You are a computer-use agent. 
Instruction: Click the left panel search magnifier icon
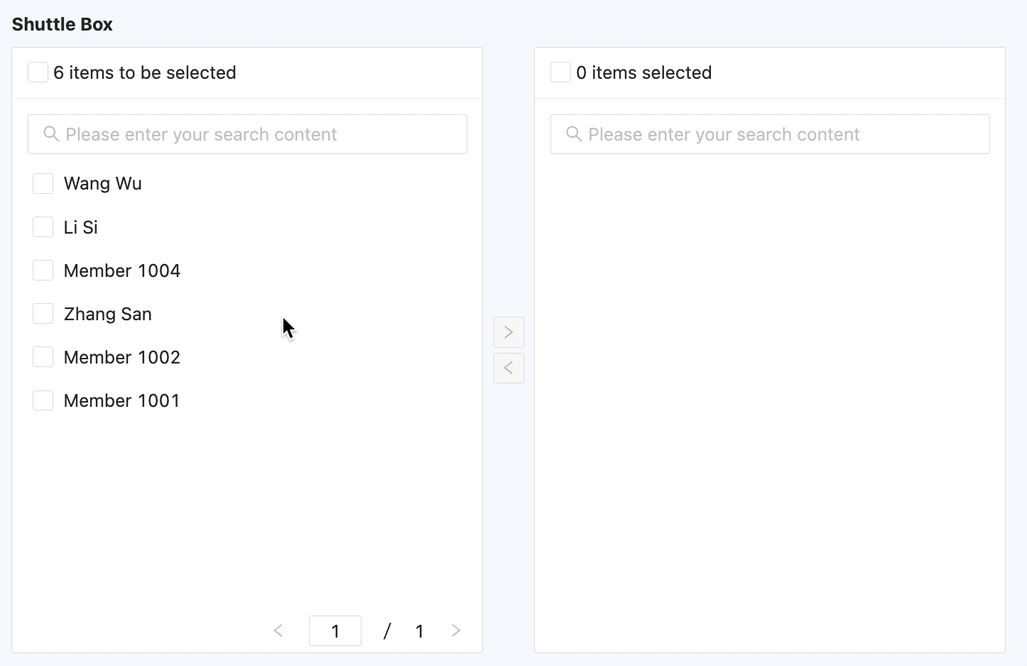(x=51, y=134)
